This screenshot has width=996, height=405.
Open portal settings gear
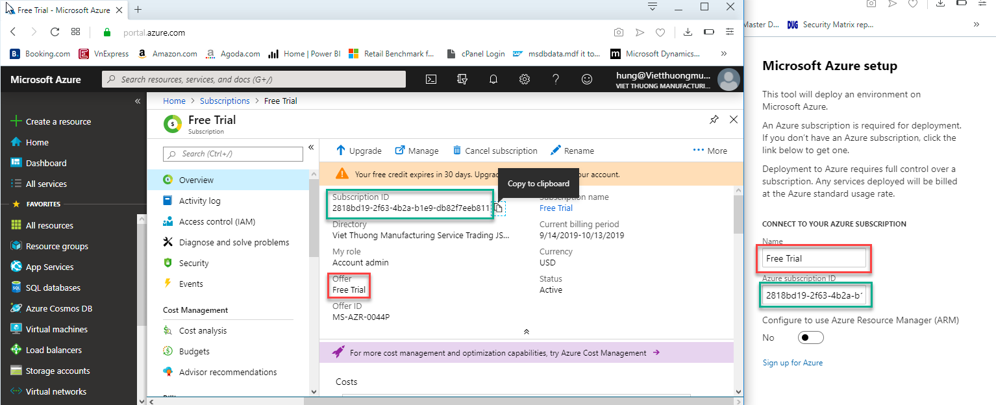pos(525,79)
